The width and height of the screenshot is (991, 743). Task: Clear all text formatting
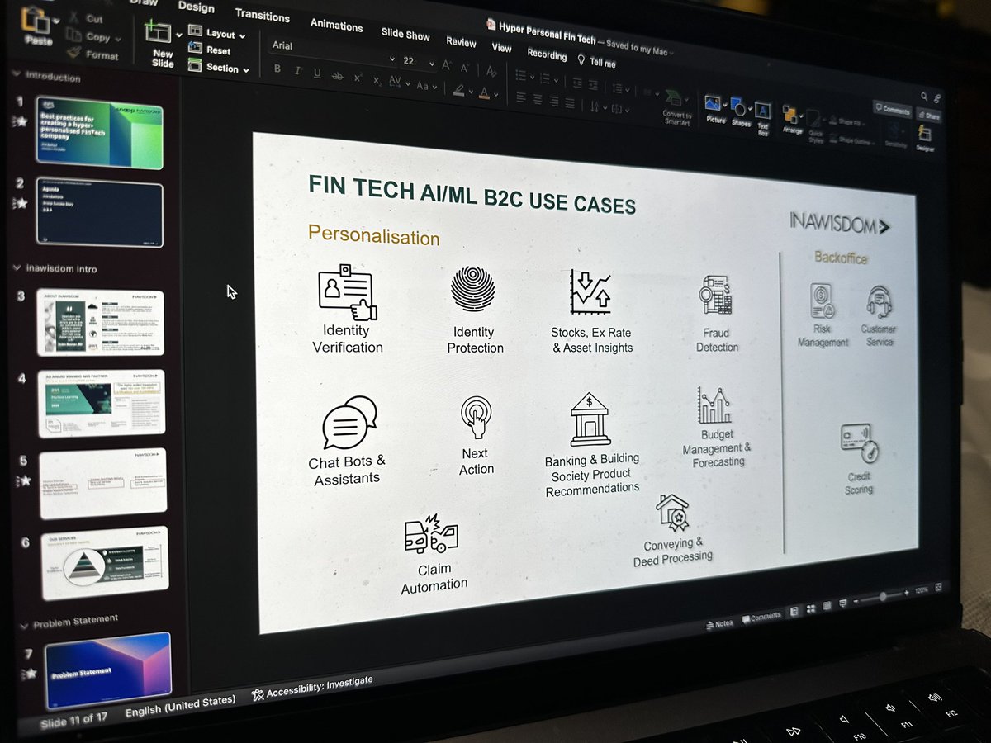(x=493, y=71)
